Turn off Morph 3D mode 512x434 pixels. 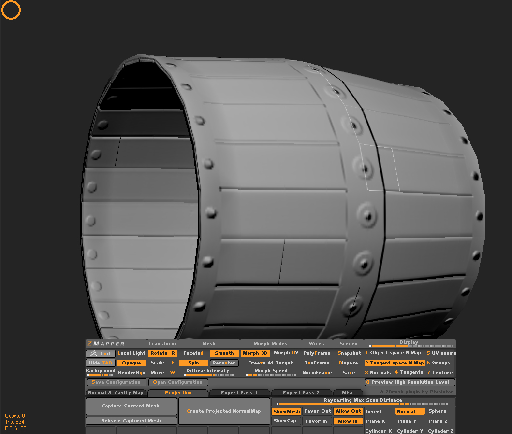click(x=255, y=353)
